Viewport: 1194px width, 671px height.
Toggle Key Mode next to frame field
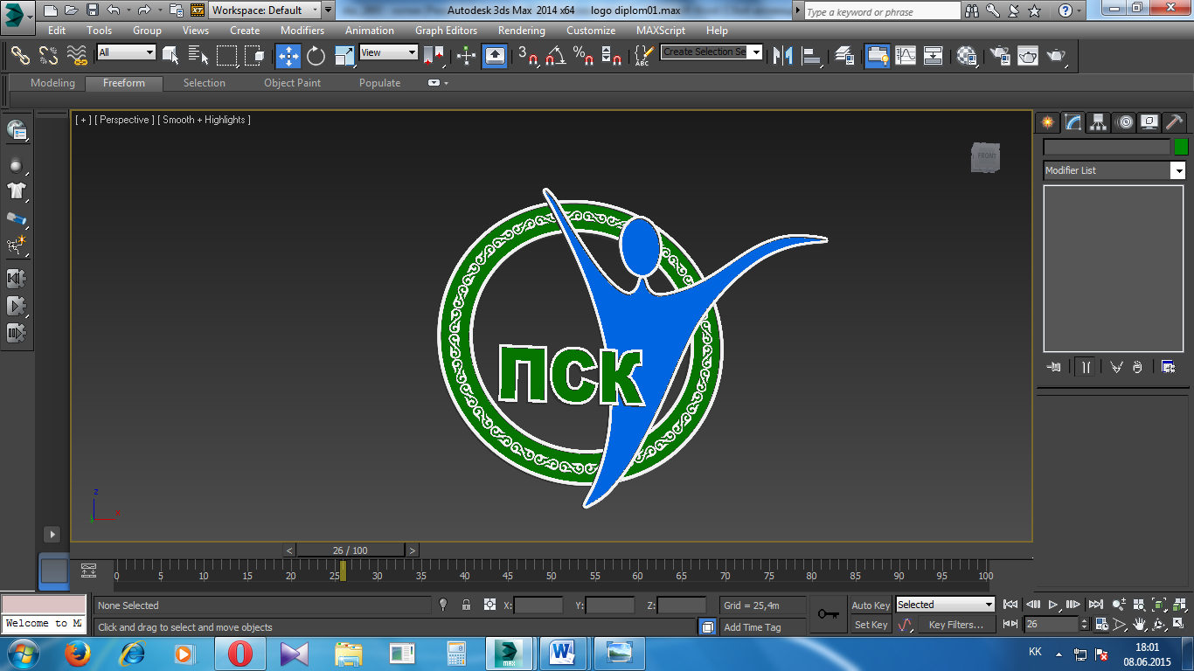[1010, 624]
